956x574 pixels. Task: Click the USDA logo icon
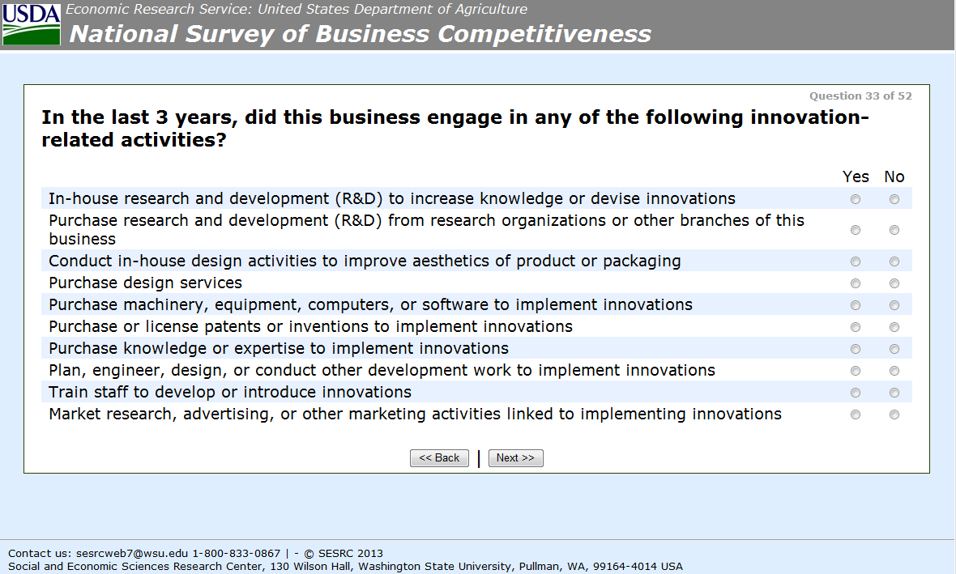(32, 24)
